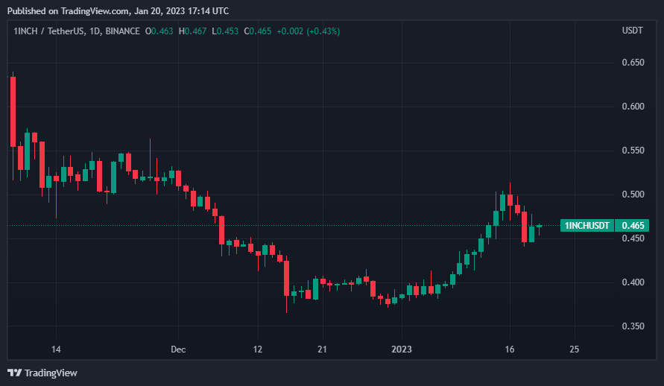The height and width of the screenshot is (386, 664).
Task: Click the date axis label 14
Action: pos(56,349)
